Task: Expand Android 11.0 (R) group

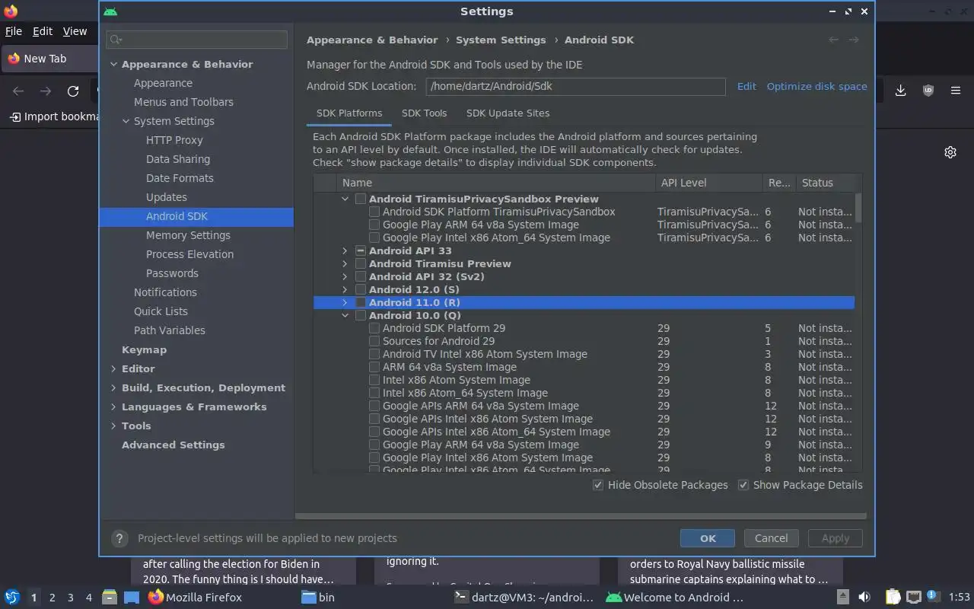Action: point(345,303)
